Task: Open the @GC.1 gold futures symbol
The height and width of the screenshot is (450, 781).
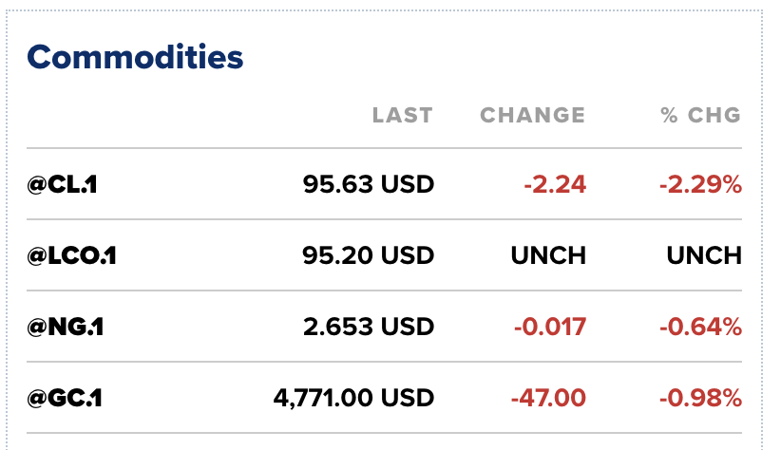Action: (x=65, y=398)
